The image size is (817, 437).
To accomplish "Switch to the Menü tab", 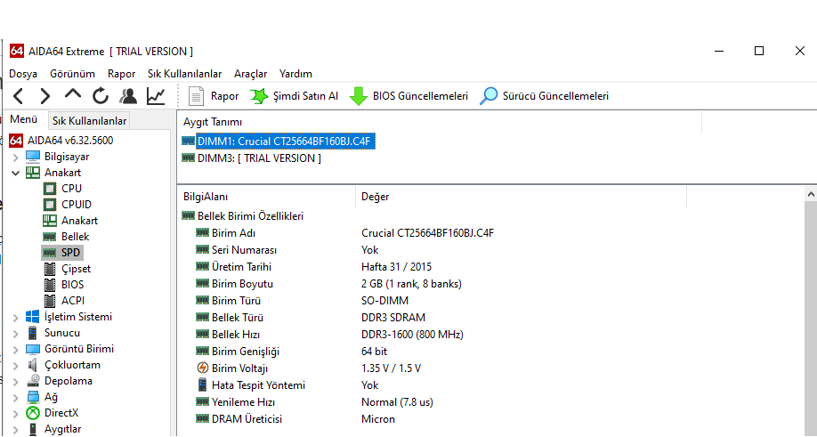I will 24,119.
